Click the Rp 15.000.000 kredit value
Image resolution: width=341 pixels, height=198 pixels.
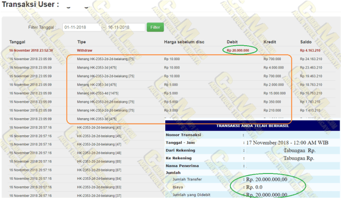click(x=274, y=93)
